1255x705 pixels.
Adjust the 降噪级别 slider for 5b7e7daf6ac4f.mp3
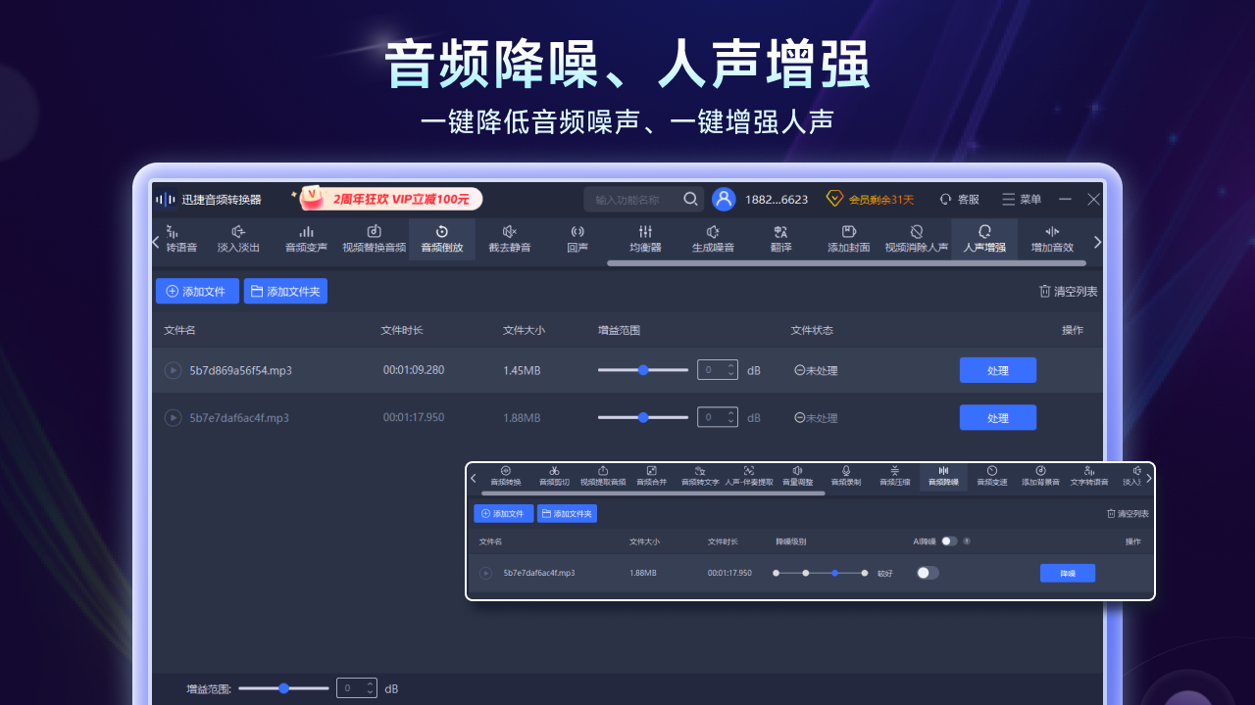click(x=833, y=573)
